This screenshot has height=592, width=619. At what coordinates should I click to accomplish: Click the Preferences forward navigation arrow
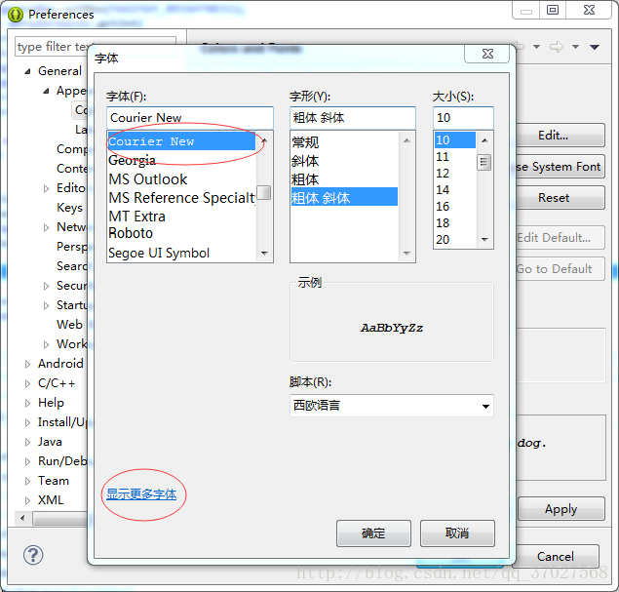tap(557, 47)
